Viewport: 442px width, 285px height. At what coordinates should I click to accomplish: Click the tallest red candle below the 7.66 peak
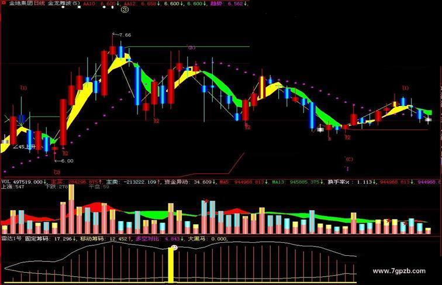point(104,73)
